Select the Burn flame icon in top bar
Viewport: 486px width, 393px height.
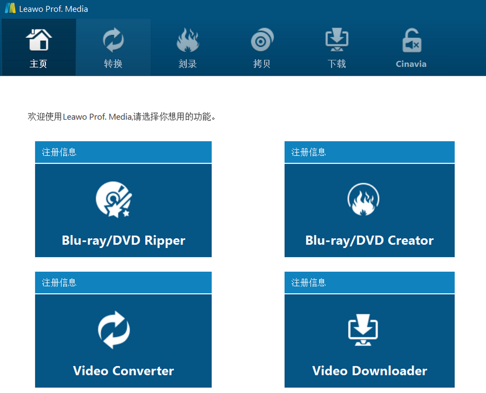(x=188, y=40)
